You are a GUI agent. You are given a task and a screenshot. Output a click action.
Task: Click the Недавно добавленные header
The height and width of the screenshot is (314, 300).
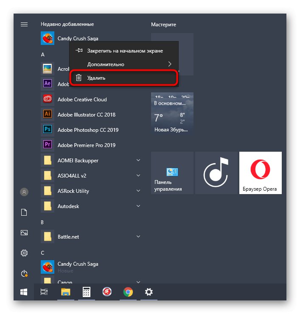coord(67,24)
